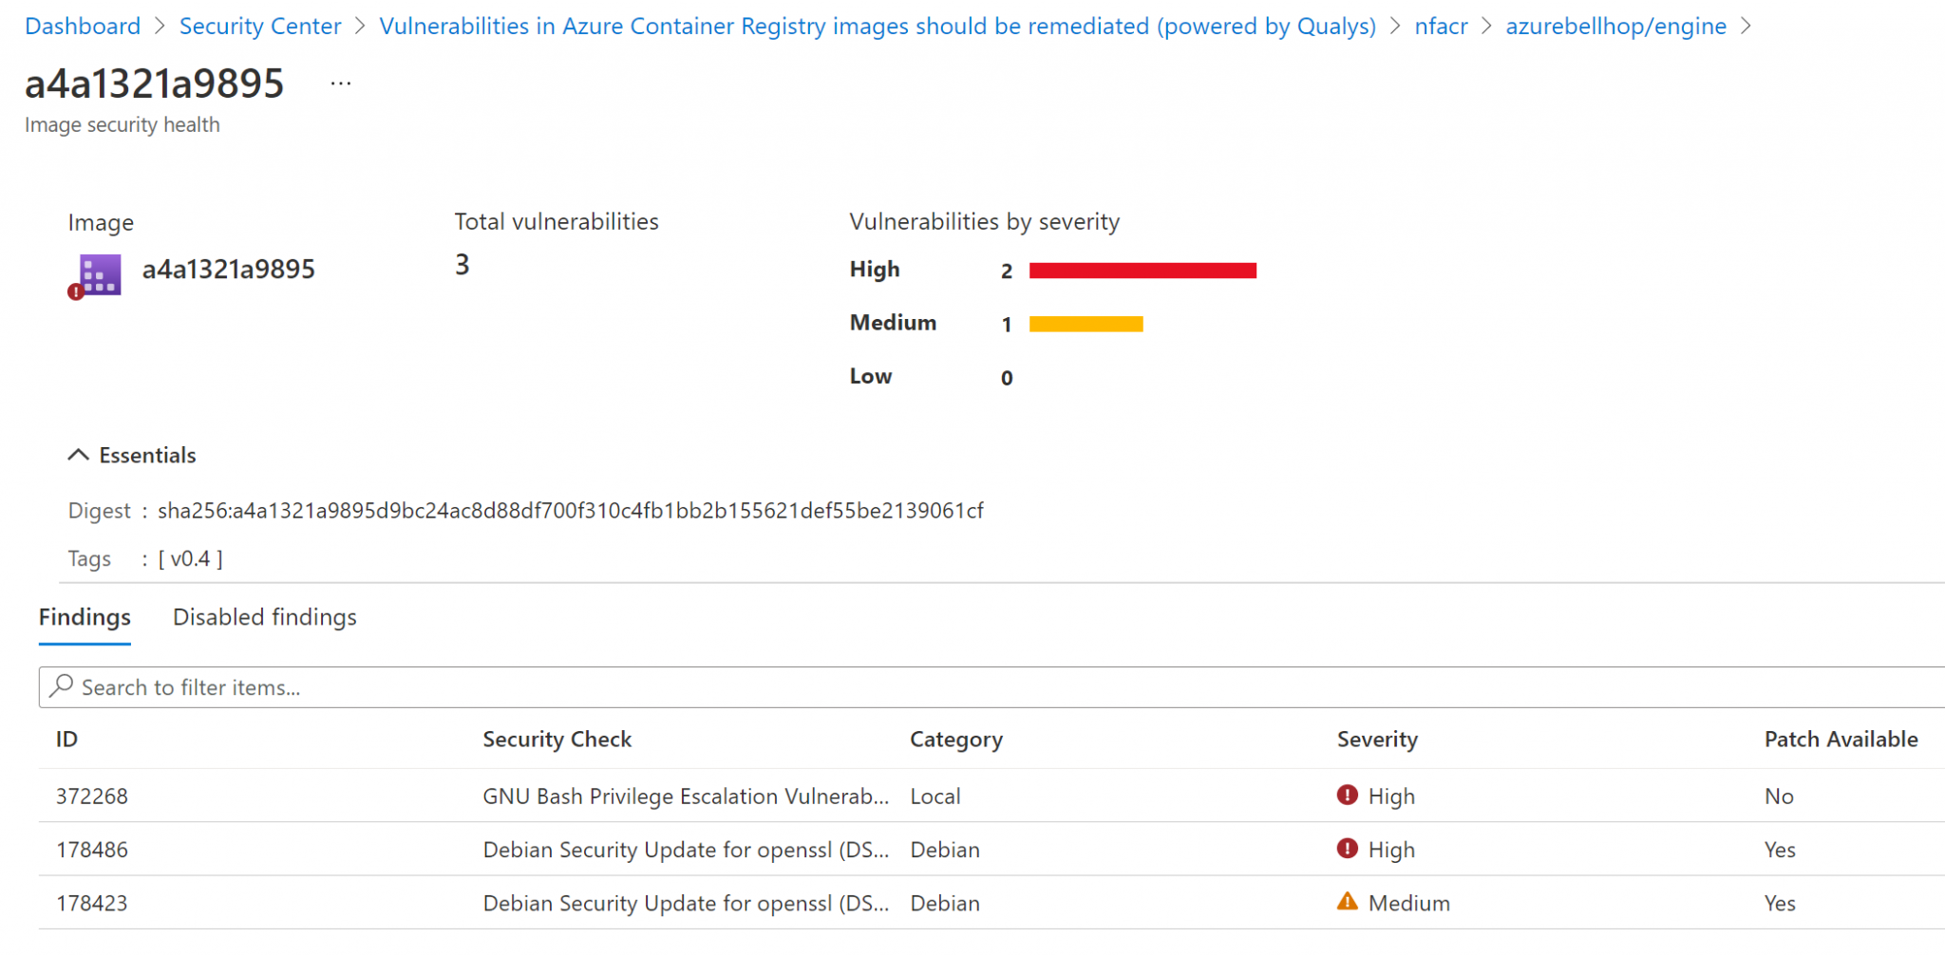Sort findings by the Severity column header
The height and width of the screenshot is (956, 1945).
tap(1377, 739)
